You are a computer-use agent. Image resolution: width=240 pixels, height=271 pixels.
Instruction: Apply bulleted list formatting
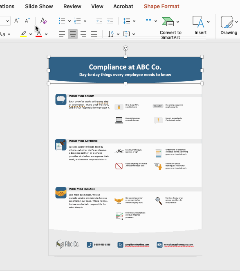pos(62,21)
